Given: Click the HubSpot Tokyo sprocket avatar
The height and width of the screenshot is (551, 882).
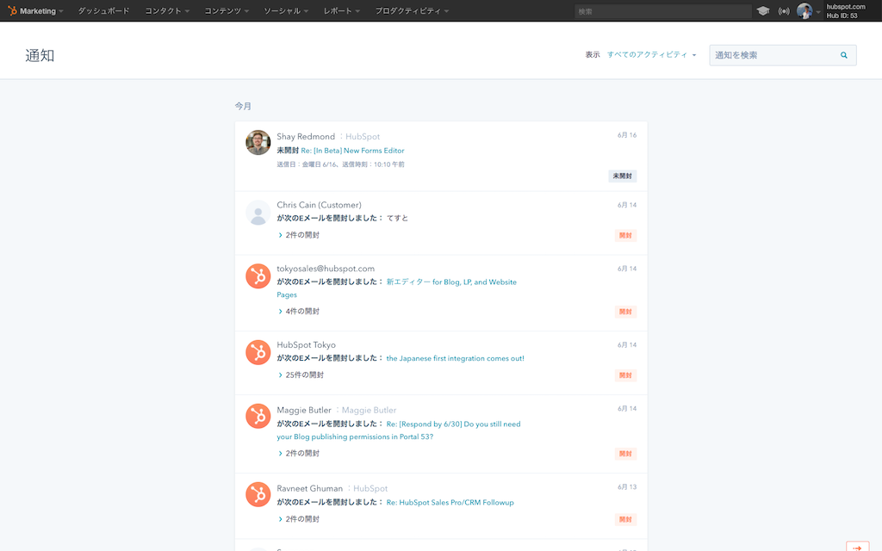Looking at the screenshot, I should [258, 352].
